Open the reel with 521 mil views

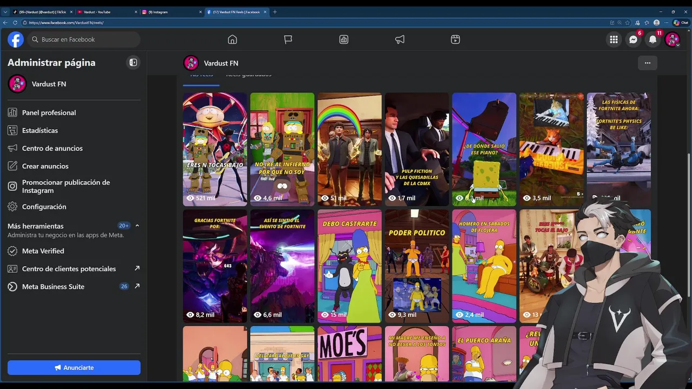pyautogui.click(x=215, y=149)
